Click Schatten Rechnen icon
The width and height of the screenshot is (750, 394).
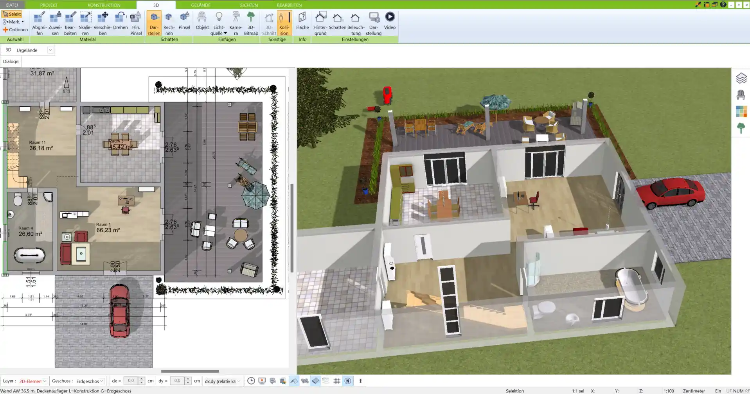pyautogui.click(x=169, y=23)
